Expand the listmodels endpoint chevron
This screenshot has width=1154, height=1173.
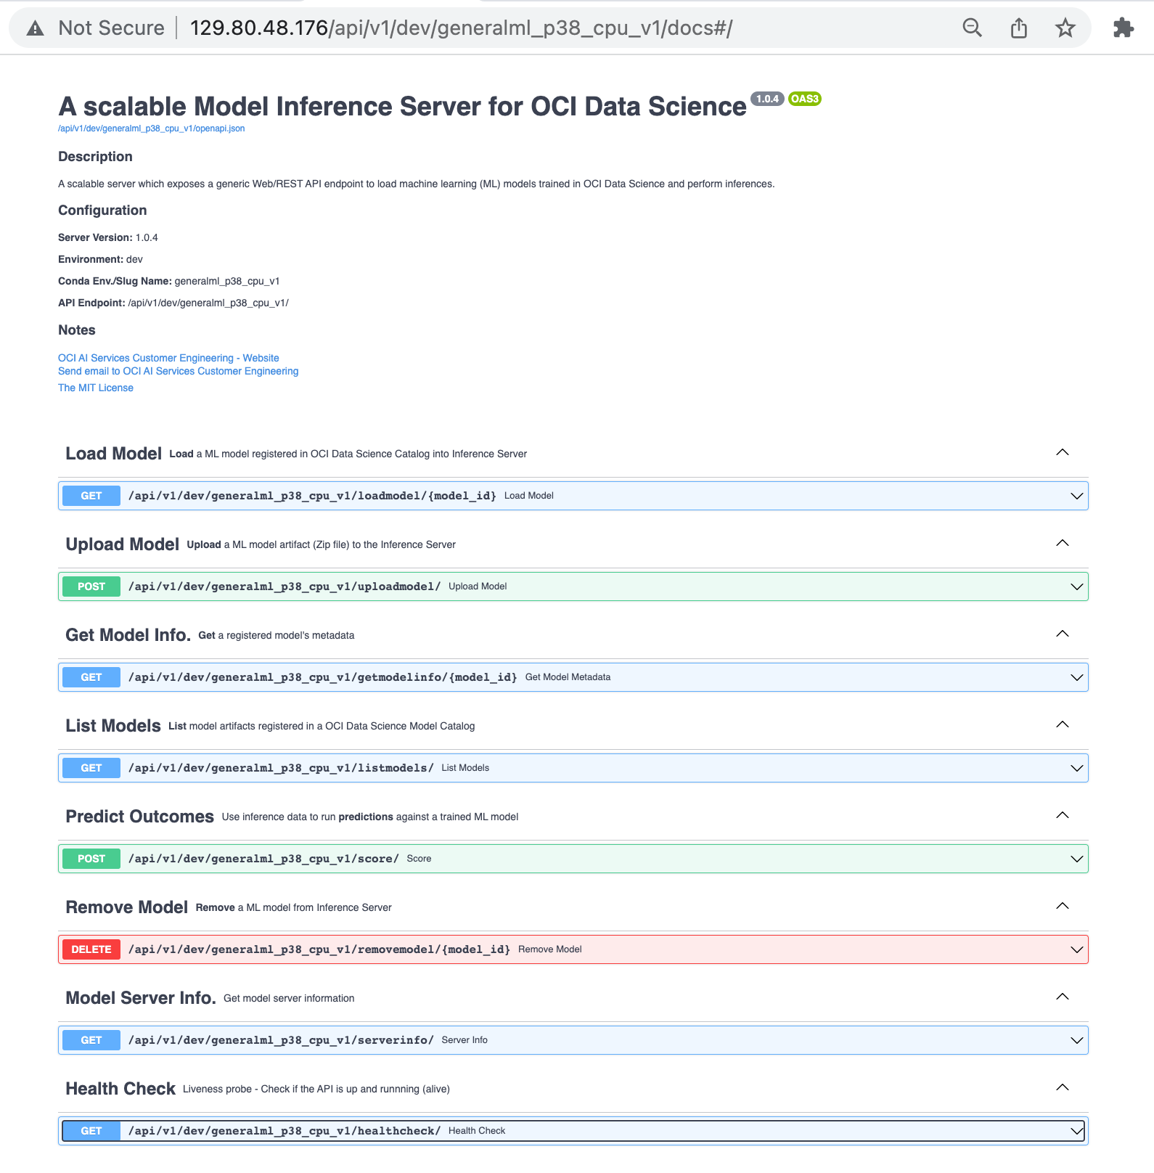(1077, 768)
